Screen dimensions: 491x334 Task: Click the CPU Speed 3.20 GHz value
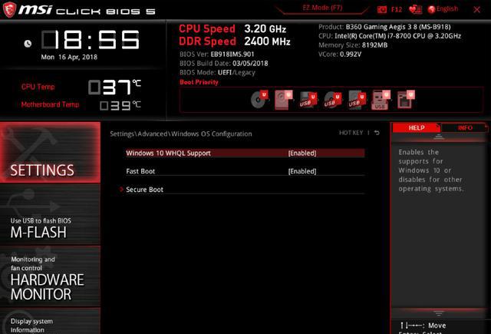coord(265,29)
